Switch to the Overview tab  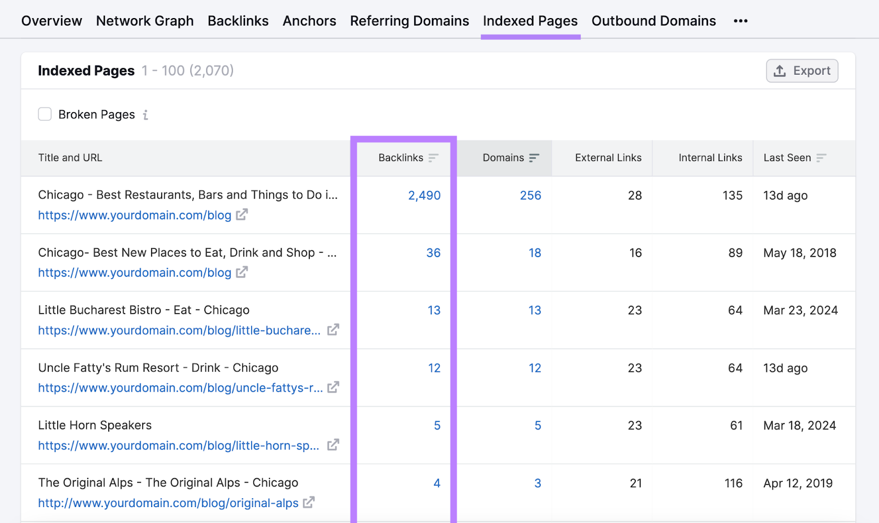click(x=51, y=20)
